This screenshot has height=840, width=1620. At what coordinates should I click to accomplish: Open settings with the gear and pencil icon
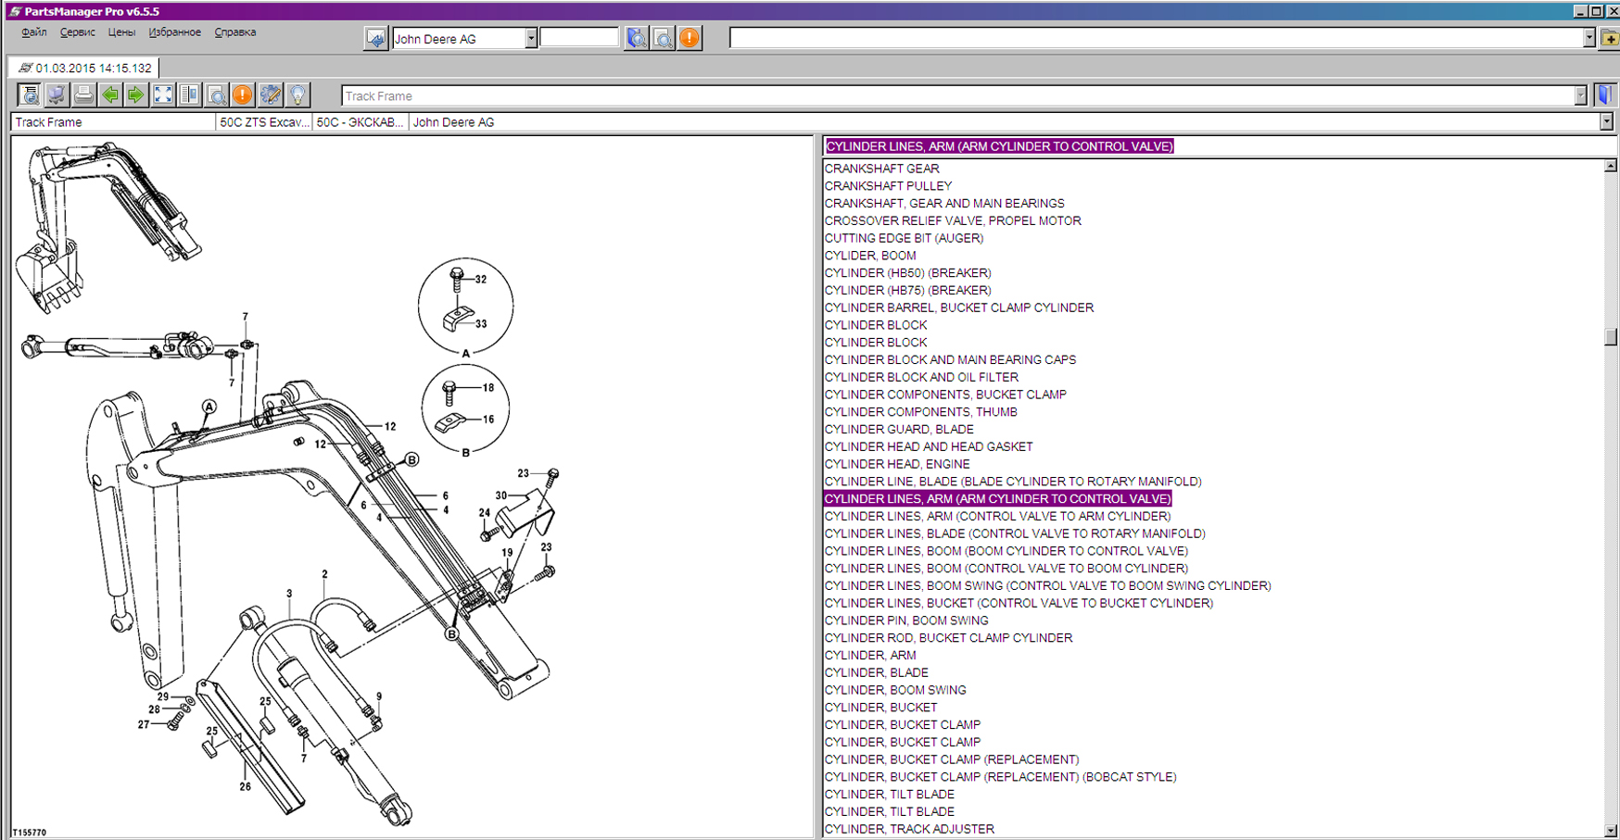(270, 95)
